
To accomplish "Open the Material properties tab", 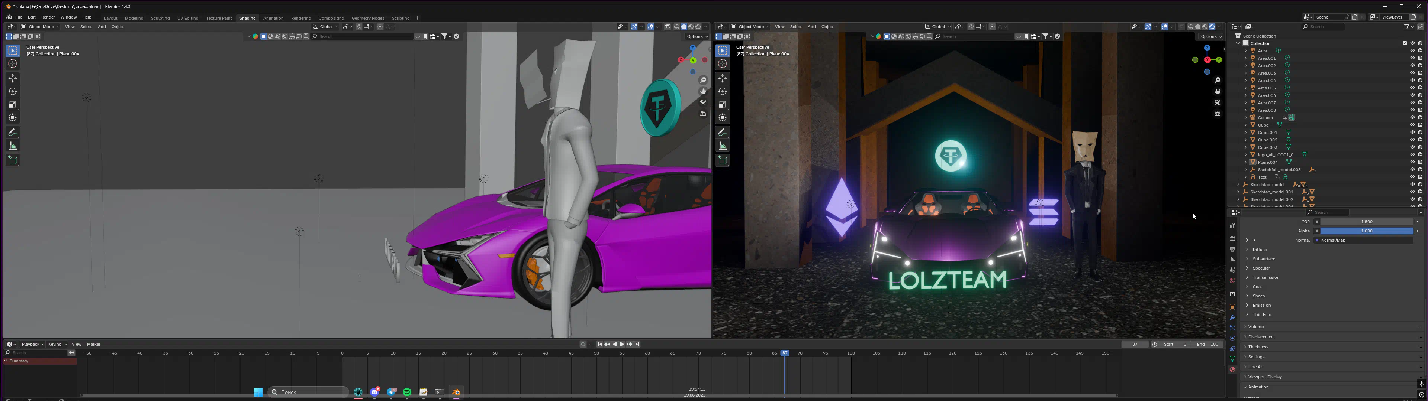I will tap(1232, 369).
